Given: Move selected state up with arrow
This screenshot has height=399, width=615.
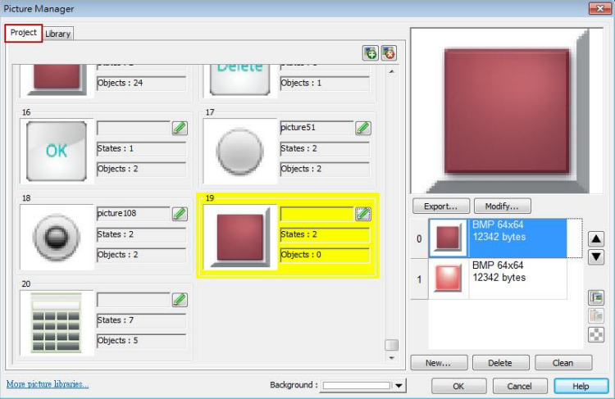Looking at the screenshot, I should (x=596, y=238).
